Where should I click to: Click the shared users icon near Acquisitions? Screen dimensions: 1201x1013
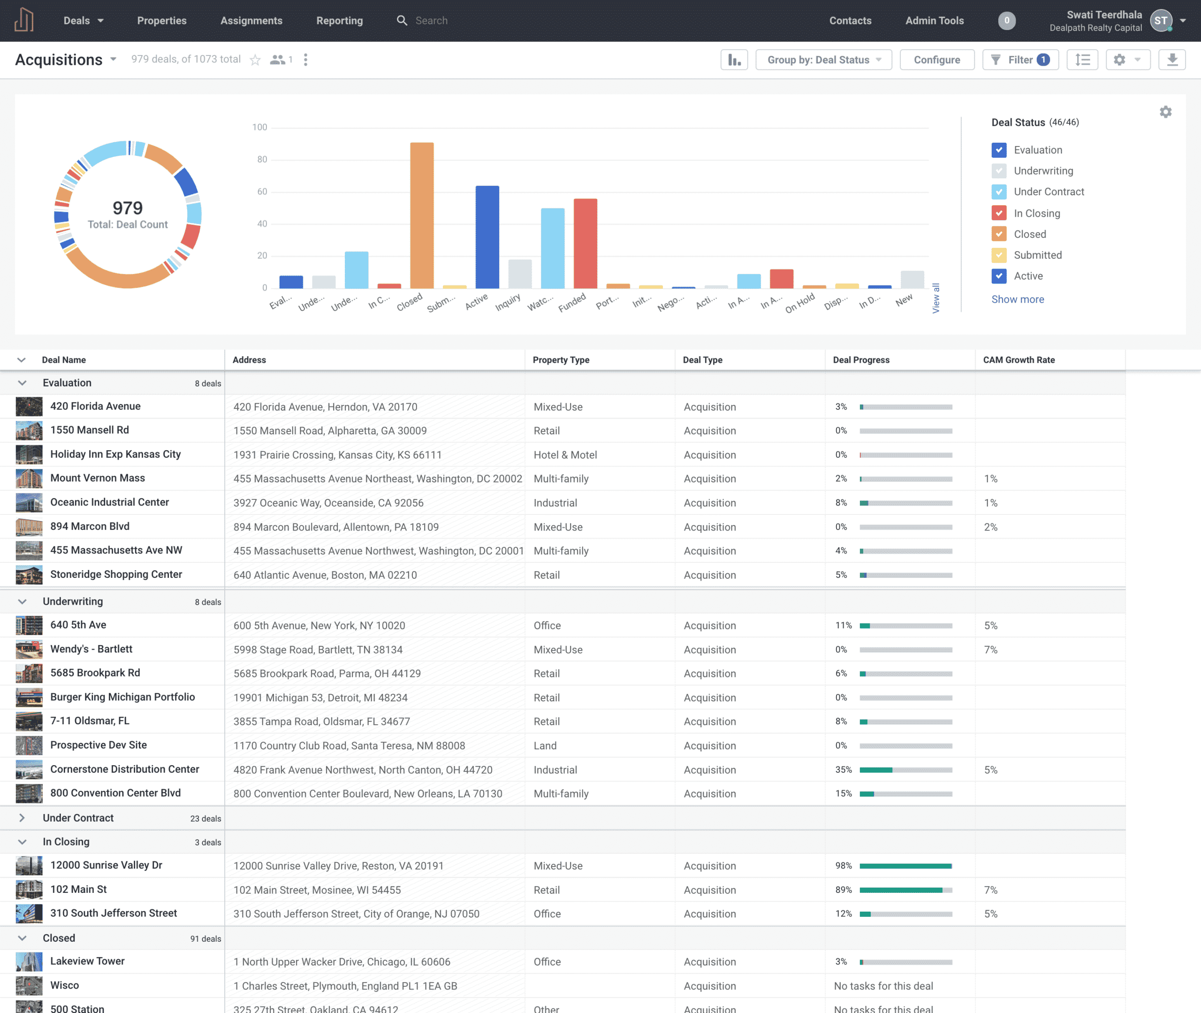[281, 59]
